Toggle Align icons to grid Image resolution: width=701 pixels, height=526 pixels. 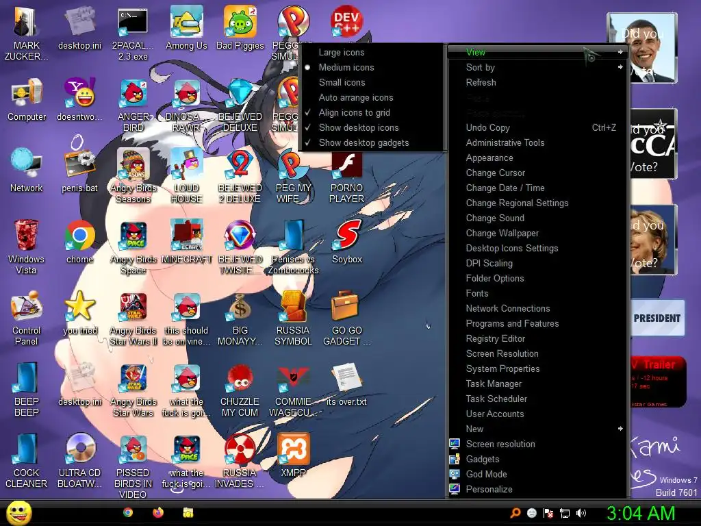372,113
